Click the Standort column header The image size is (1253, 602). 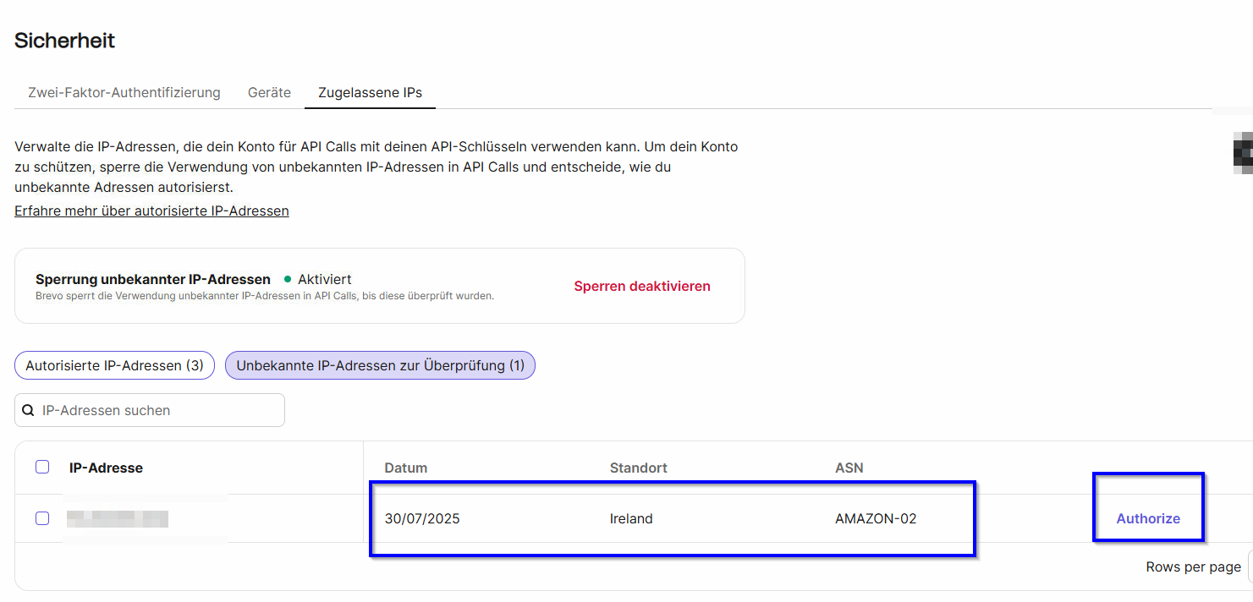click(x=638, y=468)
